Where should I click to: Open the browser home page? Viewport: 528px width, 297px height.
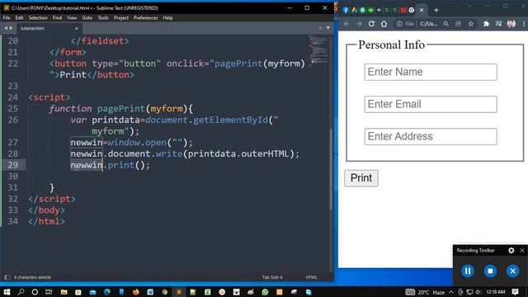point(384,24)
